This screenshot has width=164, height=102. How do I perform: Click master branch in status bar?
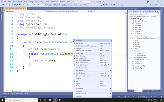coord(154,97)
